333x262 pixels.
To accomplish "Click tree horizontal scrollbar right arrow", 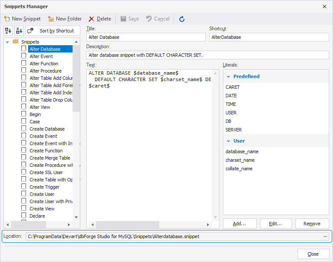I will tap(69, 224).
